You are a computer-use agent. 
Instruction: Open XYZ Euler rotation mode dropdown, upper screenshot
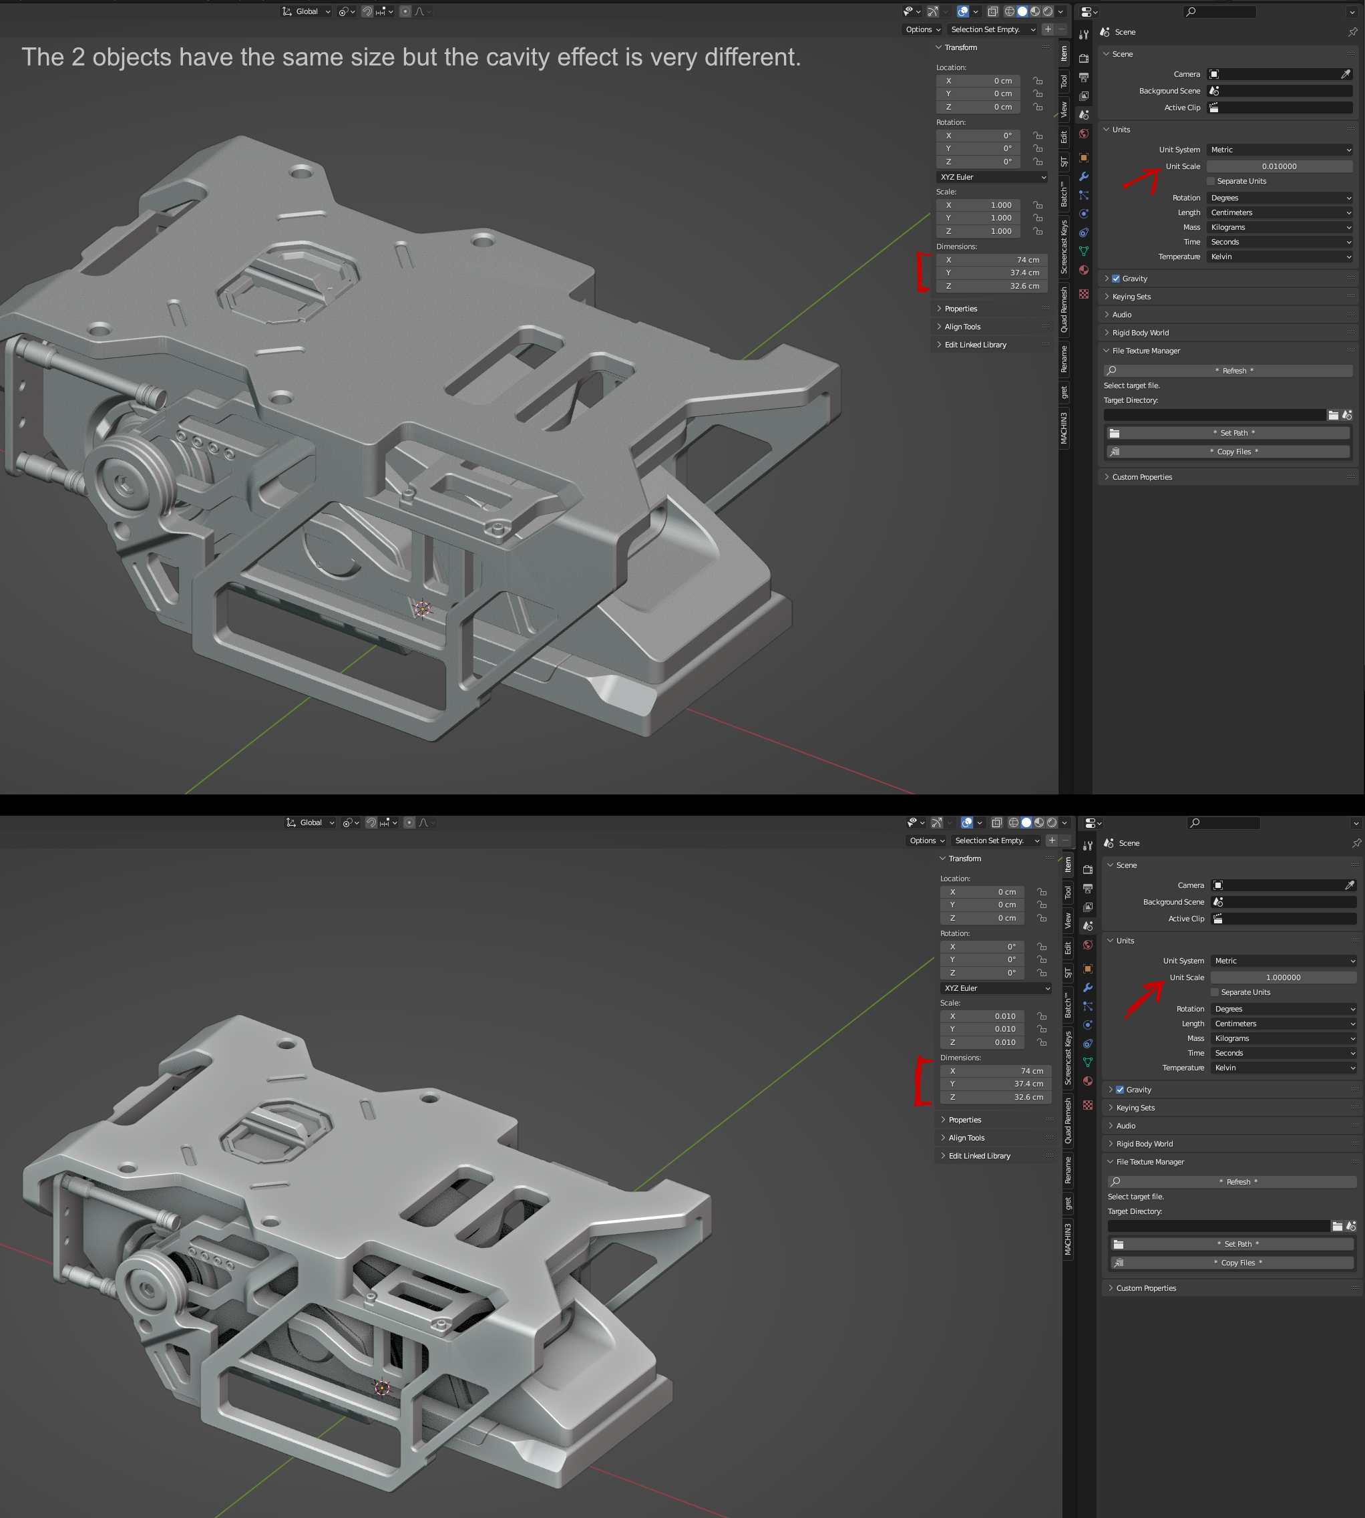(992, 177)
